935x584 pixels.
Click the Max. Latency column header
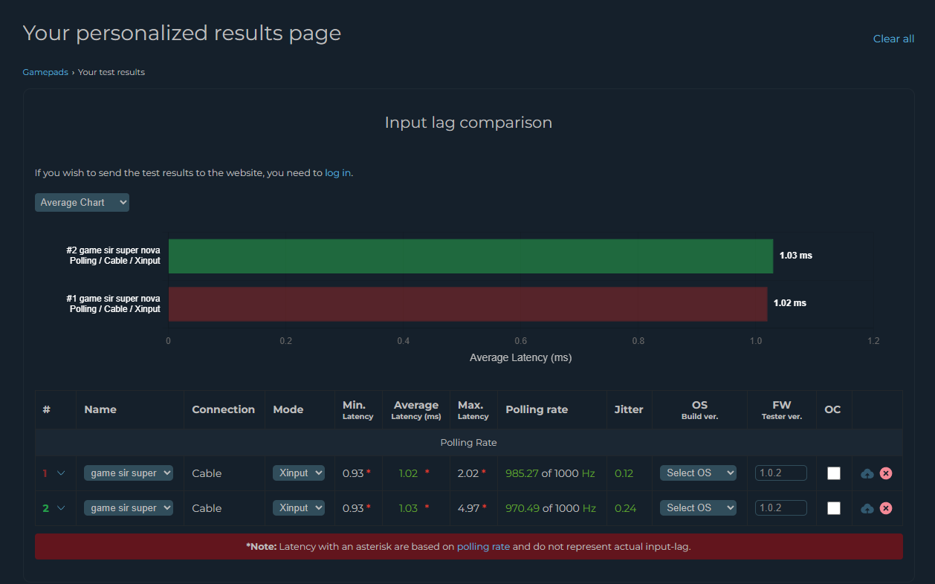coord(473,410)
